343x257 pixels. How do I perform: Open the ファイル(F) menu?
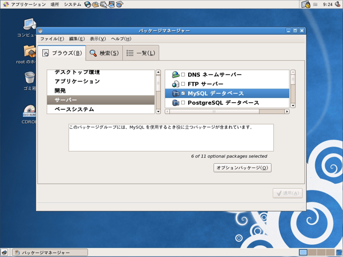(52, 39)
